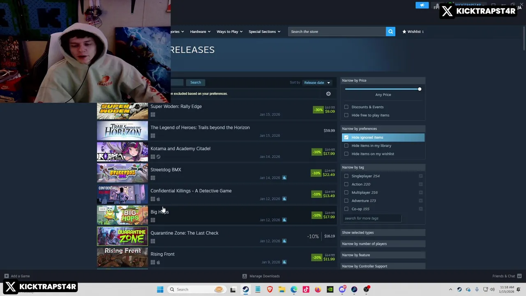Viewport: 526px width, 296px height.
Task: Click the Streetdog BMX thumbnail
Action: coord(122,173)
